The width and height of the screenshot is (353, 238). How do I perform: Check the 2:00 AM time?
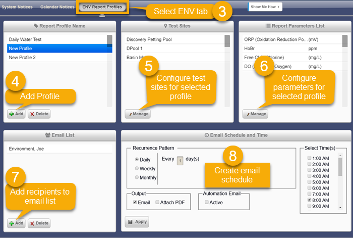[x=309, y=164]
